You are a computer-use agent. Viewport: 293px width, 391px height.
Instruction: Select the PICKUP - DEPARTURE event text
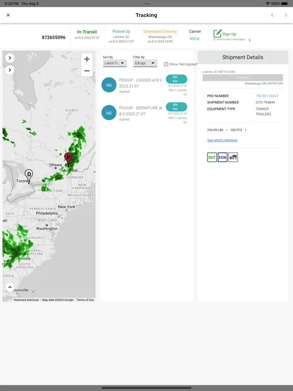click(141, 110)
